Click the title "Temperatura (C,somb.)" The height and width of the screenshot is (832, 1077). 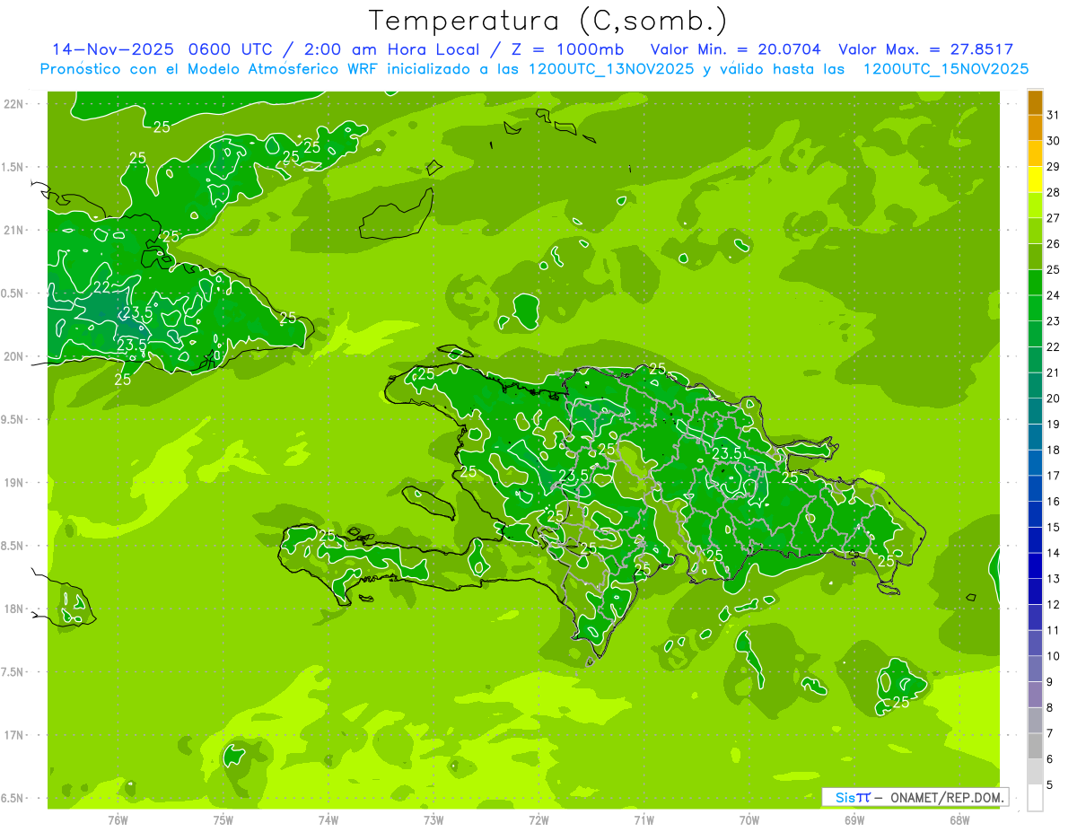click(x=547, y=22)
